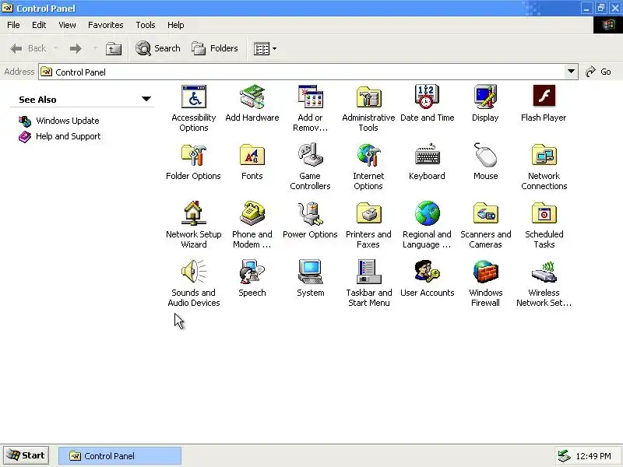
Task: Click the Search toolbar button
Action: click(158, 48)
